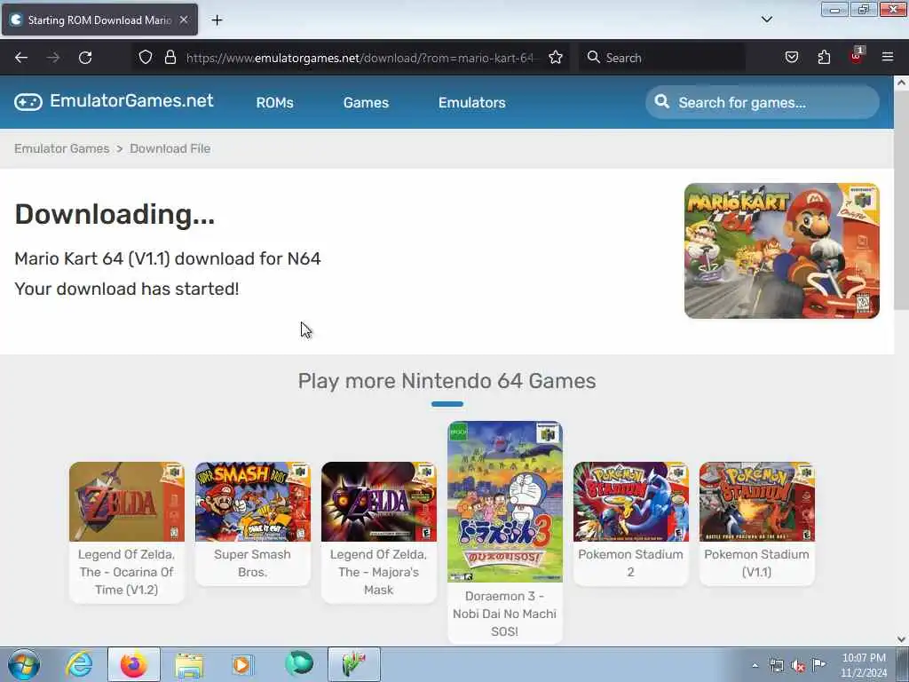Open the Windows Start menu

[x=24, y=664]
